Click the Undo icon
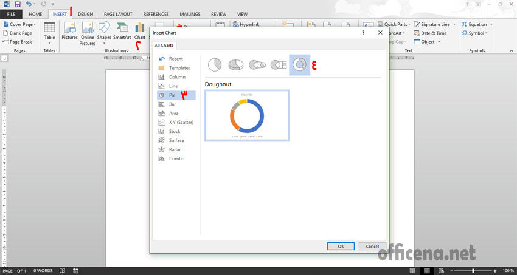517x275 pixels. click(x=29, y=4)
